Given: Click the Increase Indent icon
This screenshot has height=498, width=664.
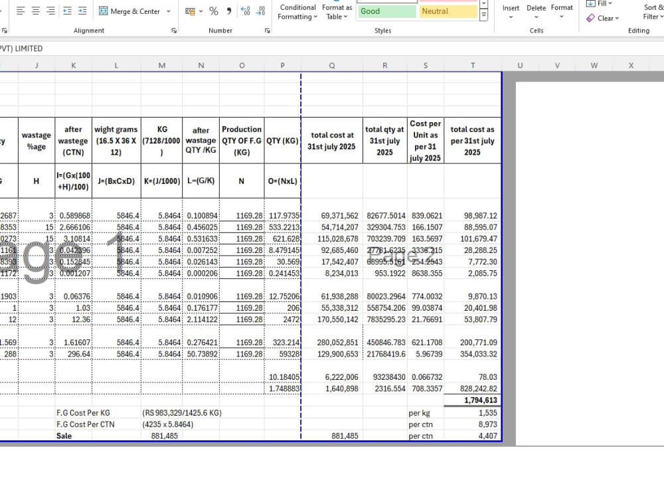Looking at the screenshot, I should (82, 11).
